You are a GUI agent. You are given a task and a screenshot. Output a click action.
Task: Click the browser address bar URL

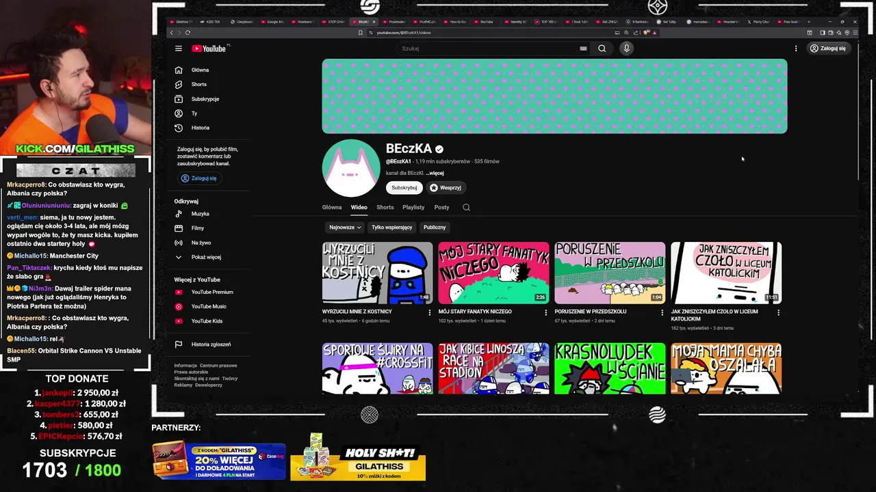(x=404, y=33)
